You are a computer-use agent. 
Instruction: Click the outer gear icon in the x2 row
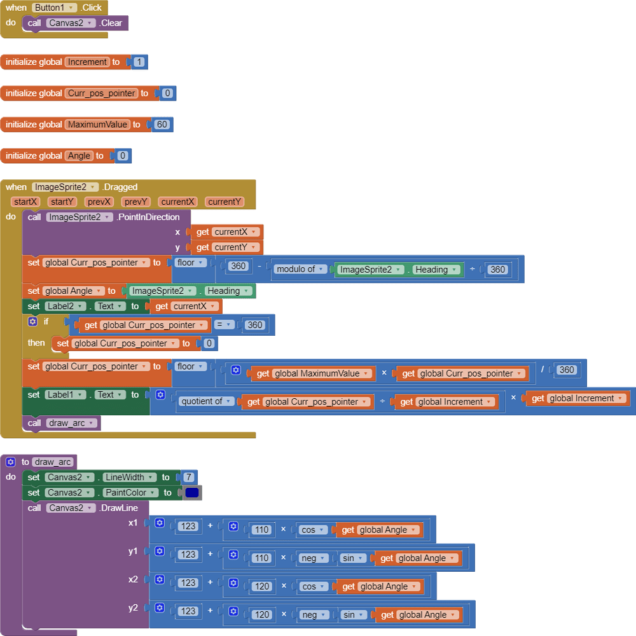(x=160, y=579)
